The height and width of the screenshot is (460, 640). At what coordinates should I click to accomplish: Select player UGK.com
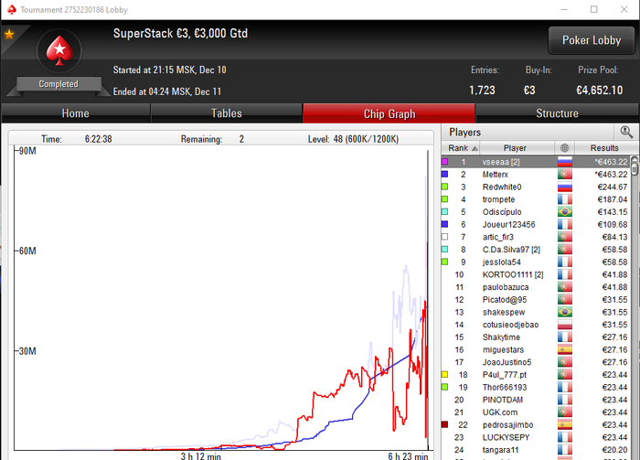(536, 412)
